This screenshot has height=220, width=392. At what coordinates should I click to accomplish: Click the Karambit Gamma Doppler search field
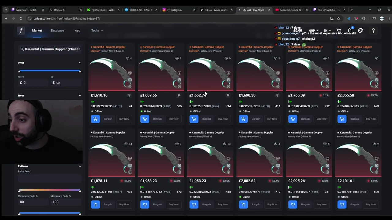click(x=49, y=49)
